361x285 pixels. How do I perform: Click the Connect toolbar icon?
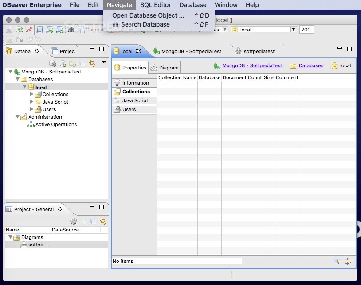click(x=10, y=30)
